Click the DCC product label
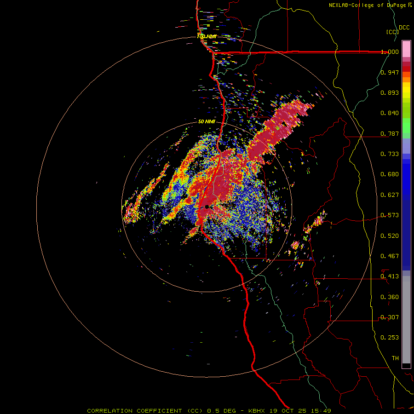This screenshot has width=414, height=414. [404, 28]
